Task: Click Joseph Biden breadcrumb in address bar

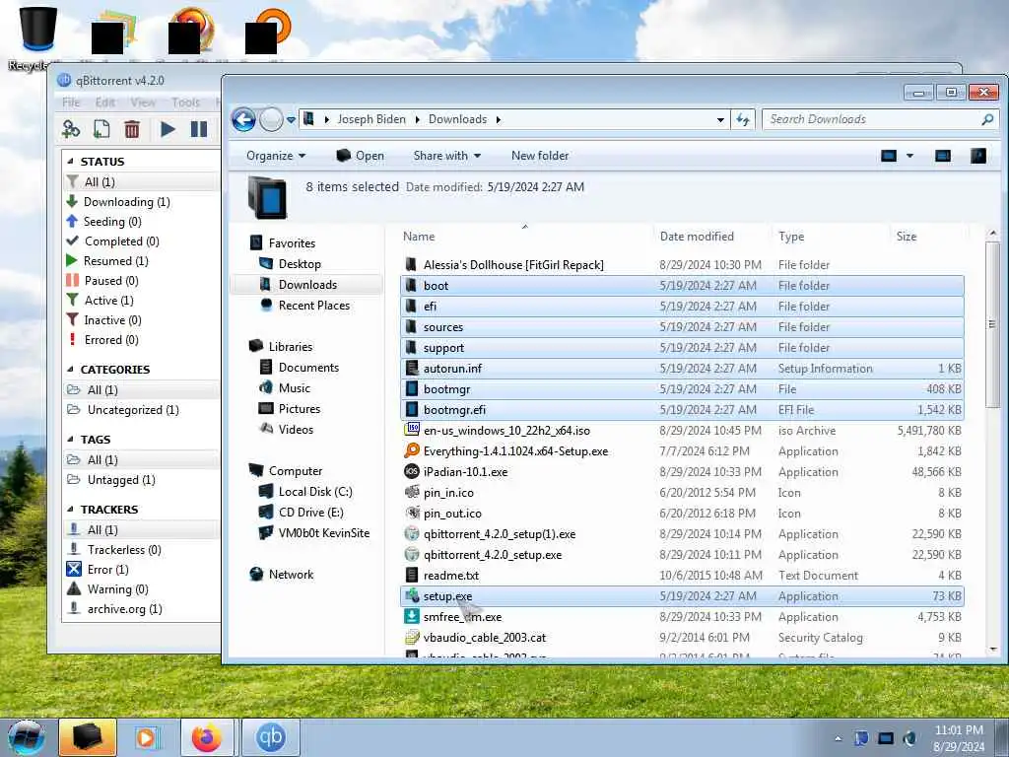Action: (371, 119)
